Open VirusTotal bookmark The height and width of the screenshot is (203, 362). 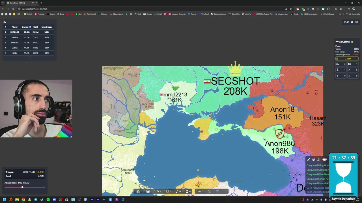[x=204, y=14]
